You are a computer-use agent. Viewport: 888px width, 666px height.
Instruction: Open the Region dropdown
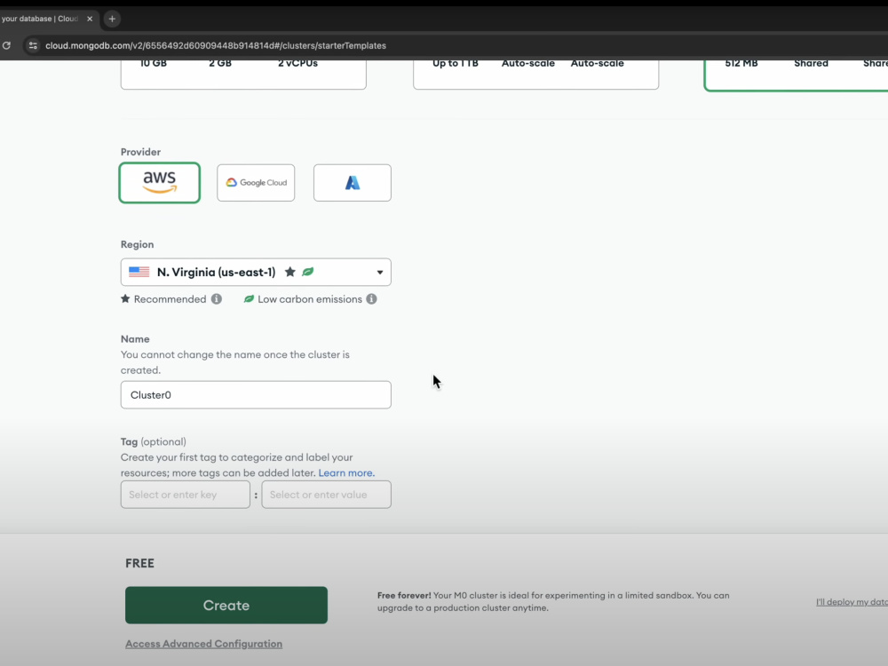pos(256,272)
